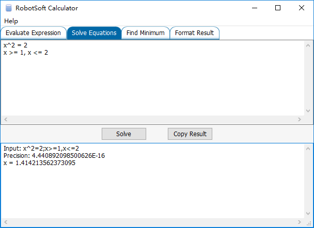Image resolution: width=314 pixels, height=228 pixels.
Task: Click the Solve button
Action: click(x=124, y=134)
